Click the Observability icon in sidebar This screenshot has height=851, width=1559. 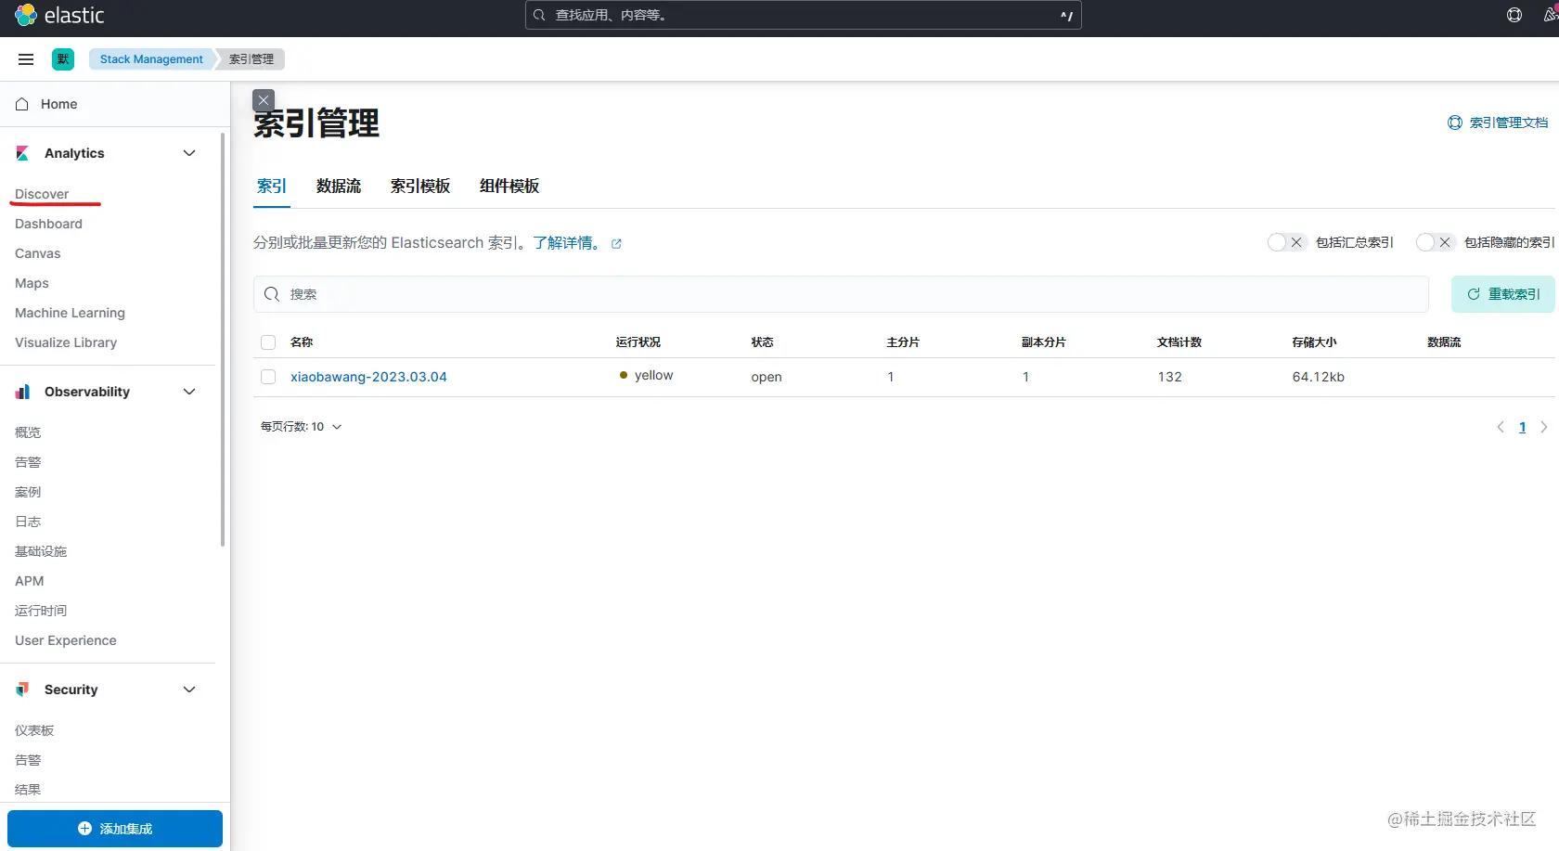22,392
